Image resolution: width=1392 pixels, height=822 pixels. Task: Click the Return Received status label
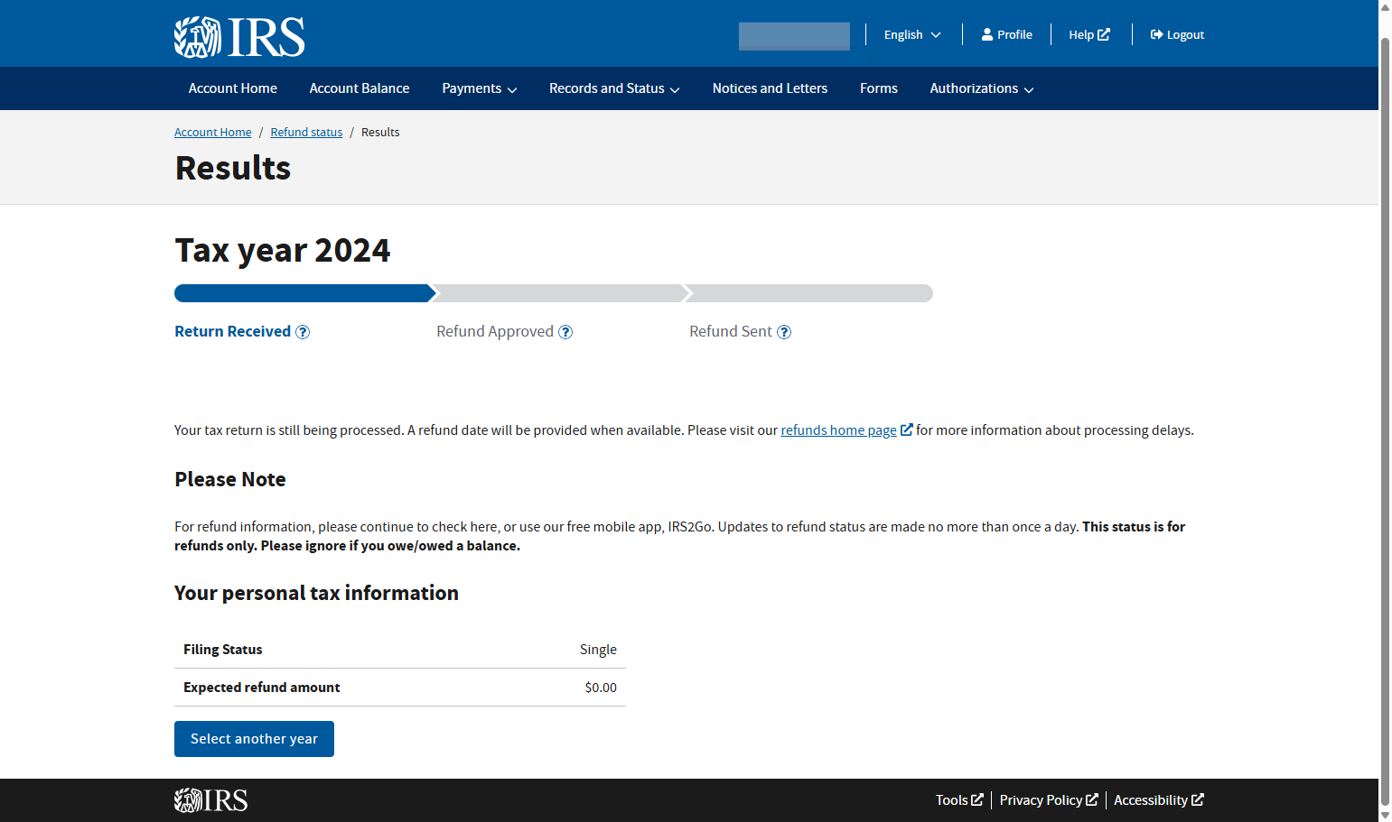coord(232,332)
